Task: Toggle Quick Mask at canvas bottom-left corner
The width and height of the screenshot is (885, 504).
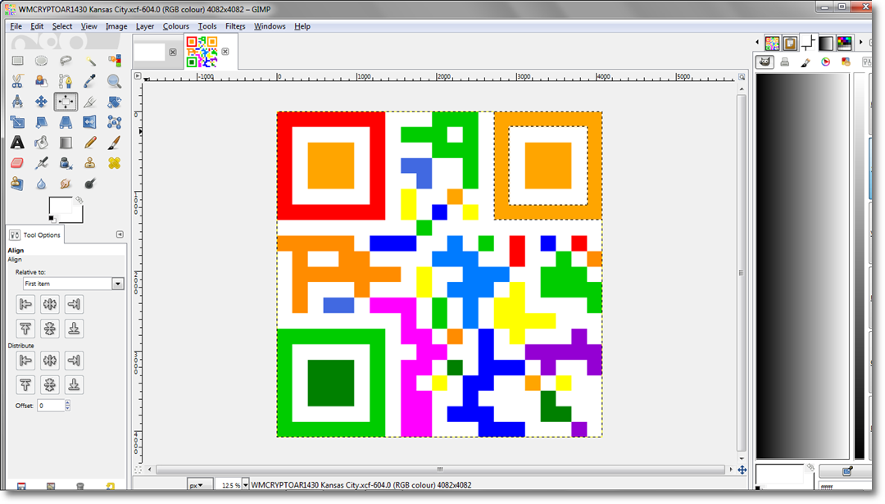Action: pos(138,470)
